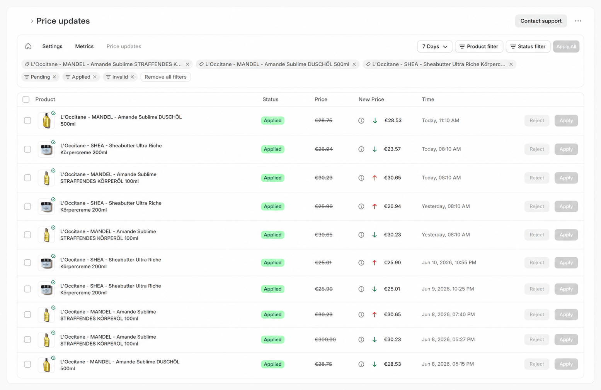Screen dimensions: 601x390
Task: Click the Contact support button
Action: coord(541,21)
